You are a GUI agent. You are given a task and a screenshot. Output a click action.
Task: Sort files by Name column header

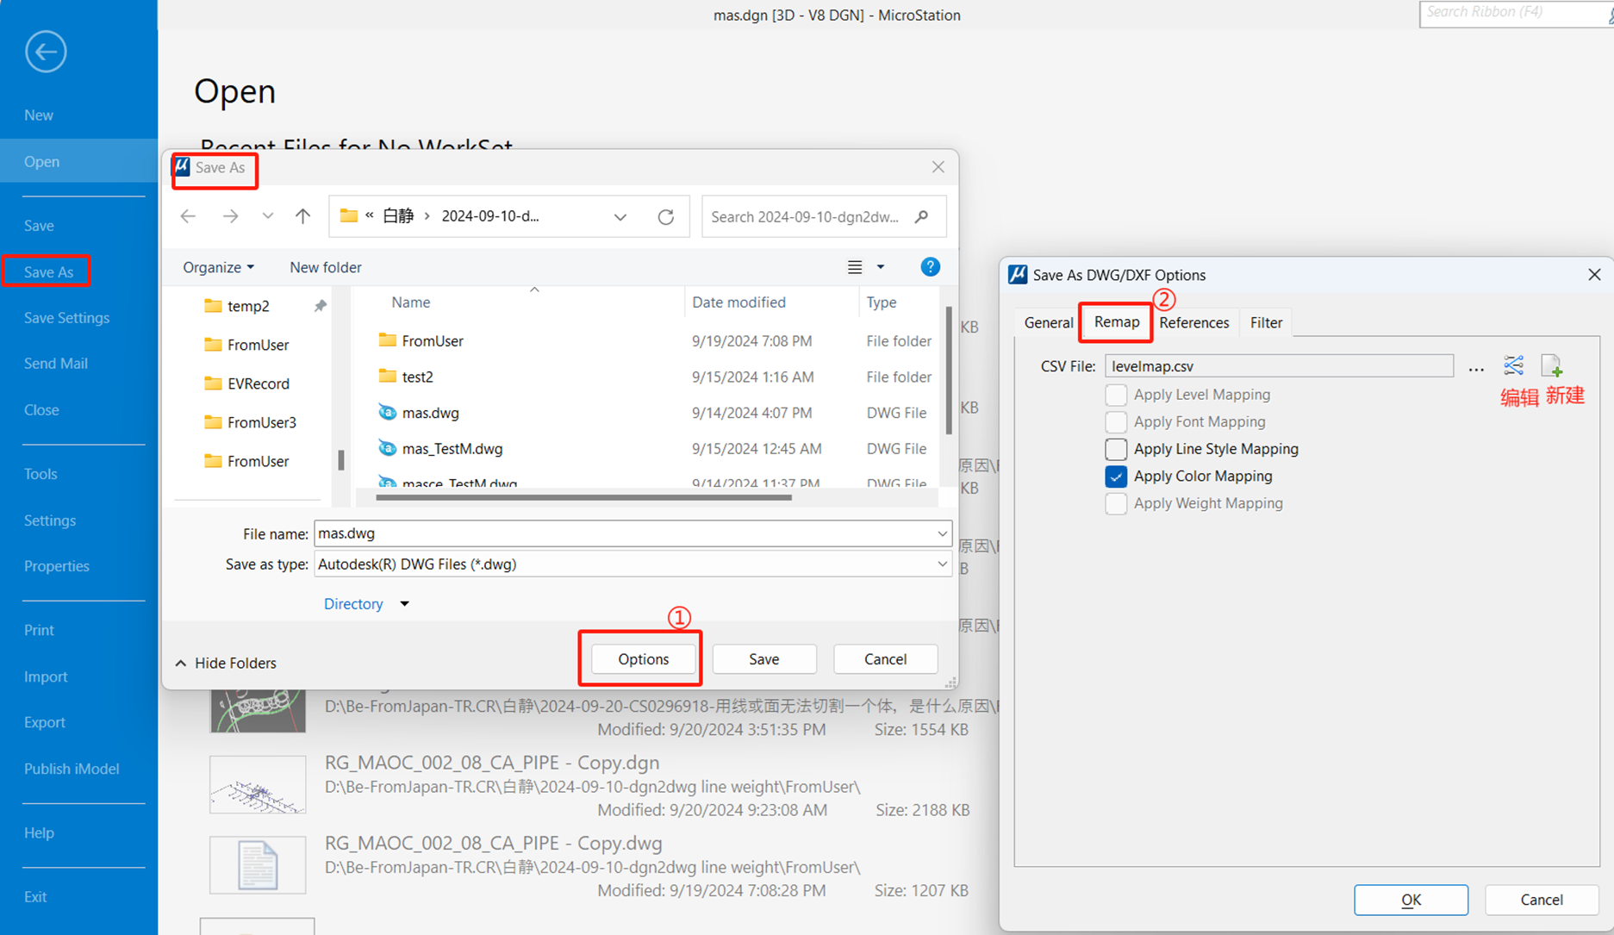click(411, 302)
